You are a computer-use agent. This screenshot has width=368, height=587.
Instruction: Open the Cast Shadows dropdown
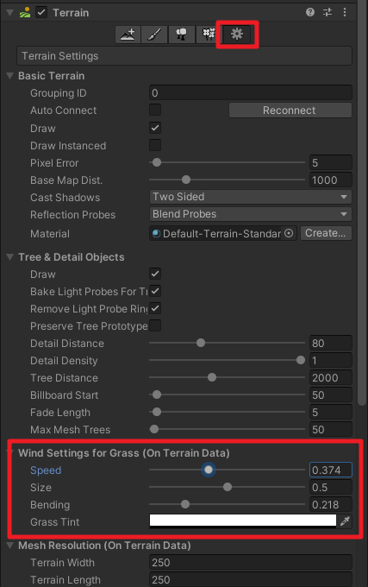(x=250, y=197)
